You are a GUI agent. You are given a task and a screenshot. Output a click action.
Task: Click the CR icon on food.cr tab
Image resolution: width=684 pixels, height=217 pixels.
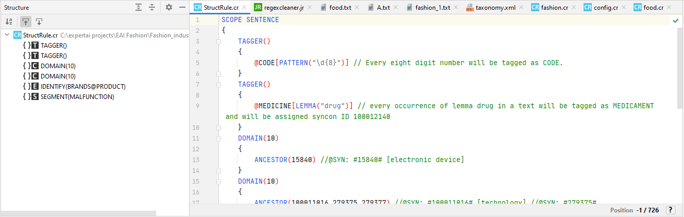pos(638,7)
